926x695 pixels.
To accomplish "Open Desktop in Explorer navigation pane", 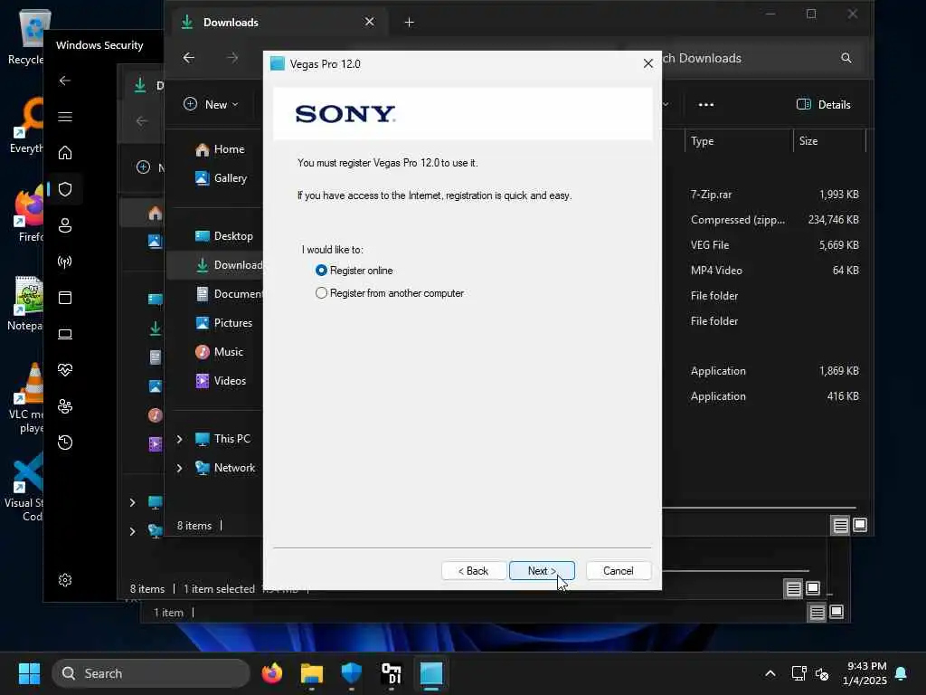I will coord(224,236).
